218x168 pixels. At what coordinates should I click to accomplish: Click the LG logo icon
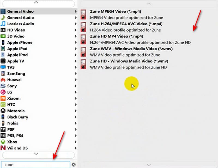pos(3,92)
